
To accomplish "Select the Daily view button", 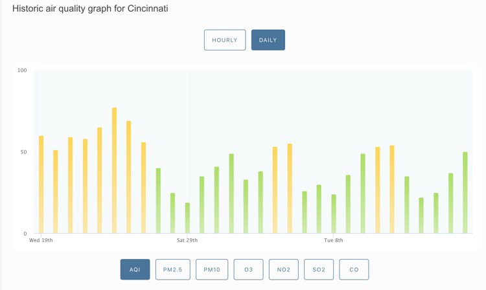I will click(x=268, y=40).
